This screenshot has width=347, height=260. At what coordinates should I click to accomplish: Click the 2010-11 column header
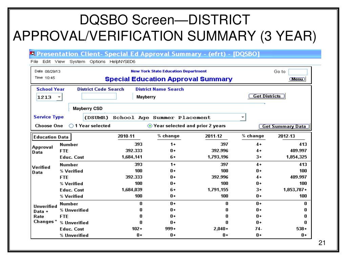(126, 136)
